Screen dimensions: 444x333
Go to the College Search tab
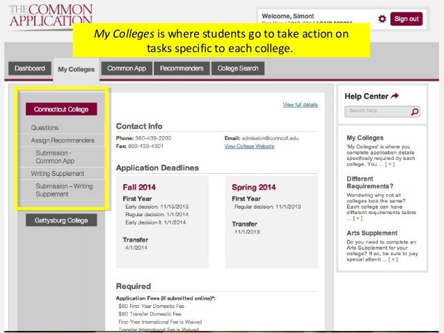coord(237,69)
